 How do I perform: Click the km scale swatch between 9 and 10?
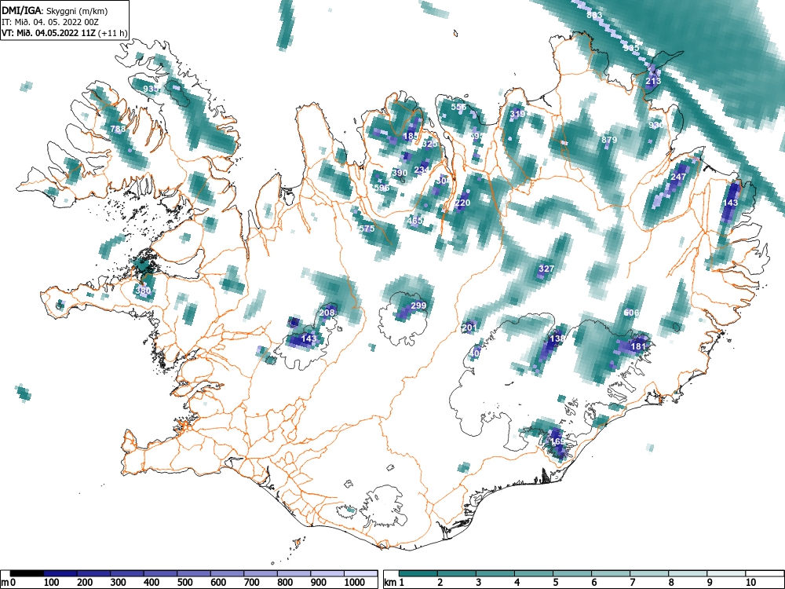pyautogui.click(x=726, y=573)
